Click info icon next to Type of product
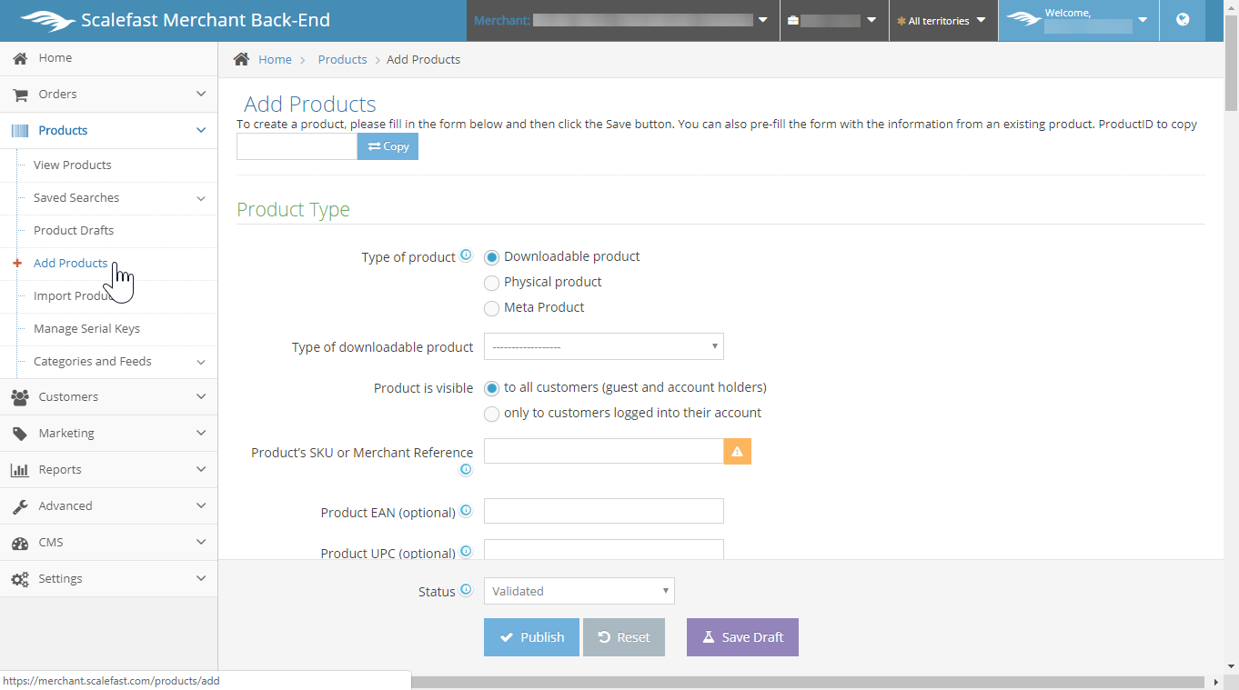This screenshot has width=1239, height=690. point(466,256)
